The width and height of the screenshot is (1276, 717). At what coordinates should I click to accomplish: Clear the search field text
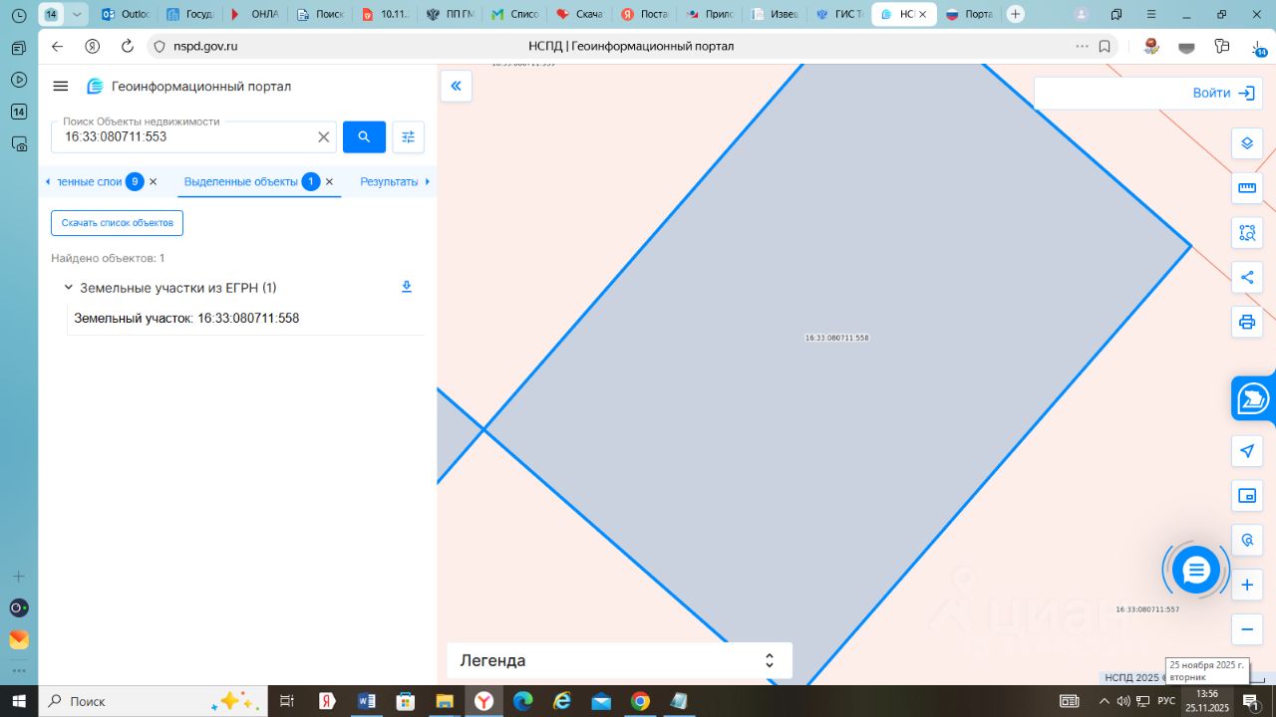click(x=323, y=137)
